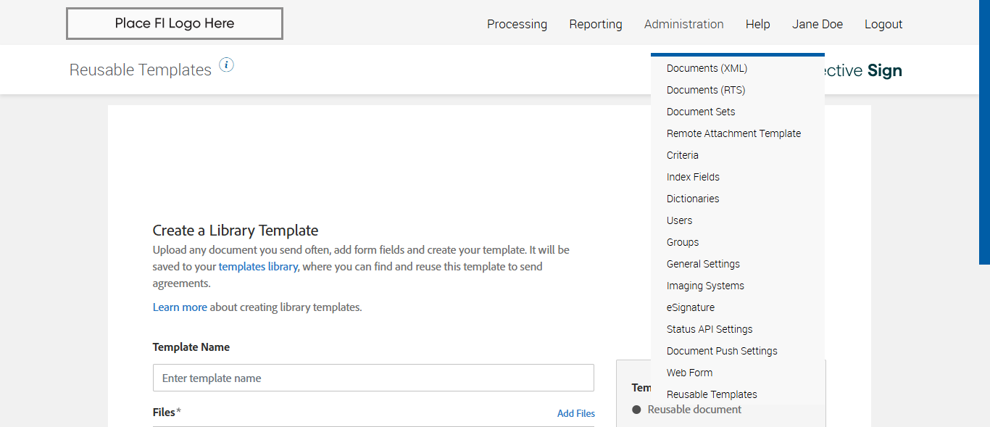The height and width of the screenshot is (427, 990).
Task: Open General Settings from the menu
Action: tap(703, 264)
